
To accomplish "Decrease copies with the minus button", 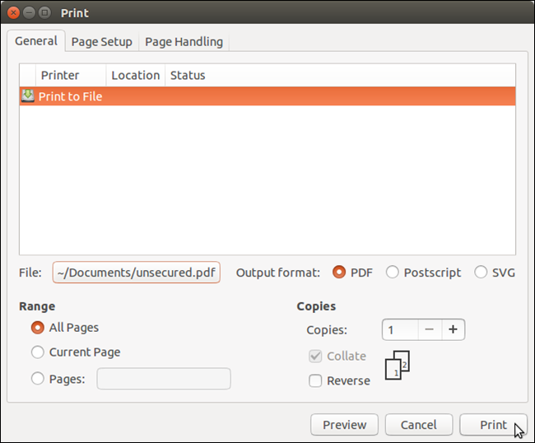I will (x=428, y=330).
